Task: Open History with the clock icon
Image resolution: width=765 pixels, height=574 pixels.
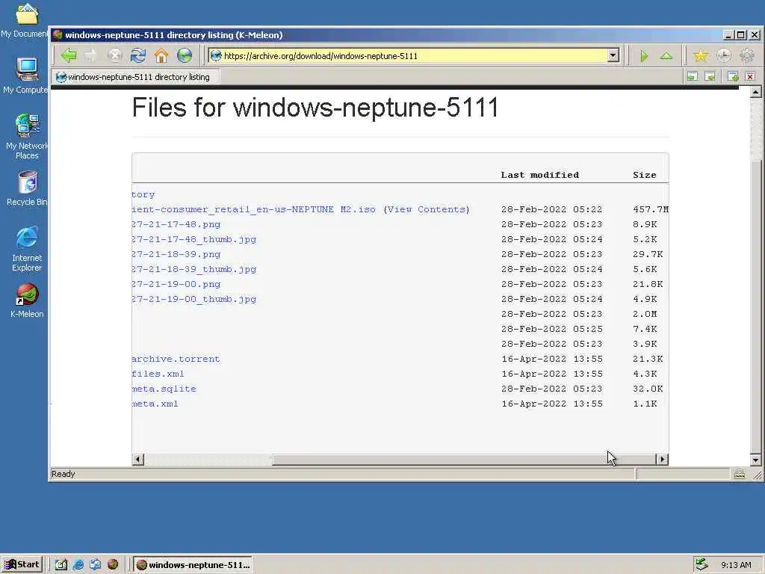Action: coord(723,56)
